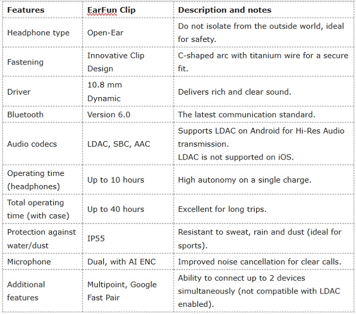Viewport: 356px width, 314px height.
Task: Click the Dual, with AI ENC cell
Action: (128, 261)
